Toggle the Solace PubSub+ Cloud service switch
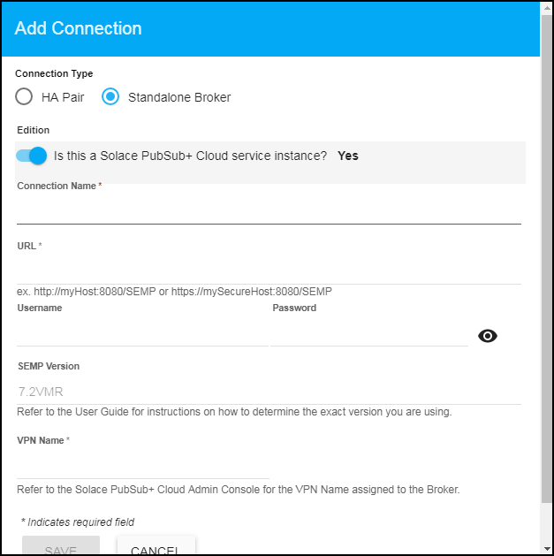The height and width of the screenshot is (556, 554). tap(31, 156)
